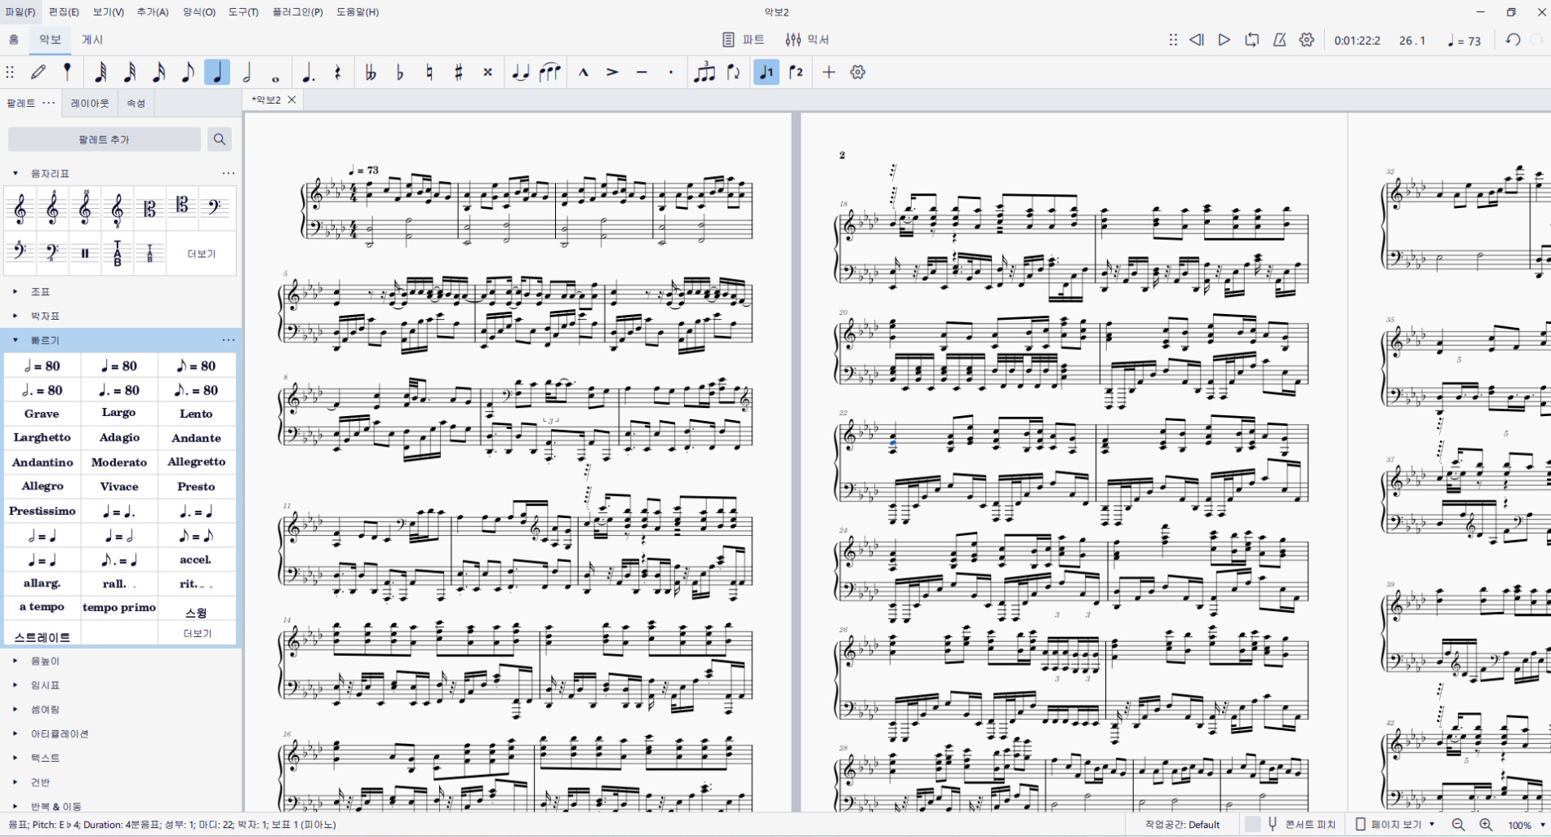
Task: Apply Andante tempo marking
Action: [x=196, y=438]
